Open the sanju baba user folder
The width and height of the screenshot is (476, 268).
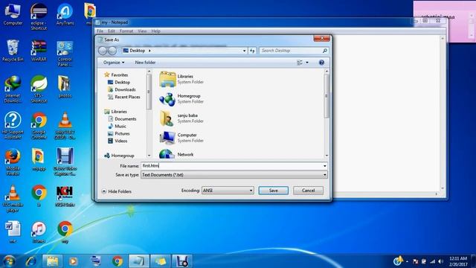[x=167, y=118]
